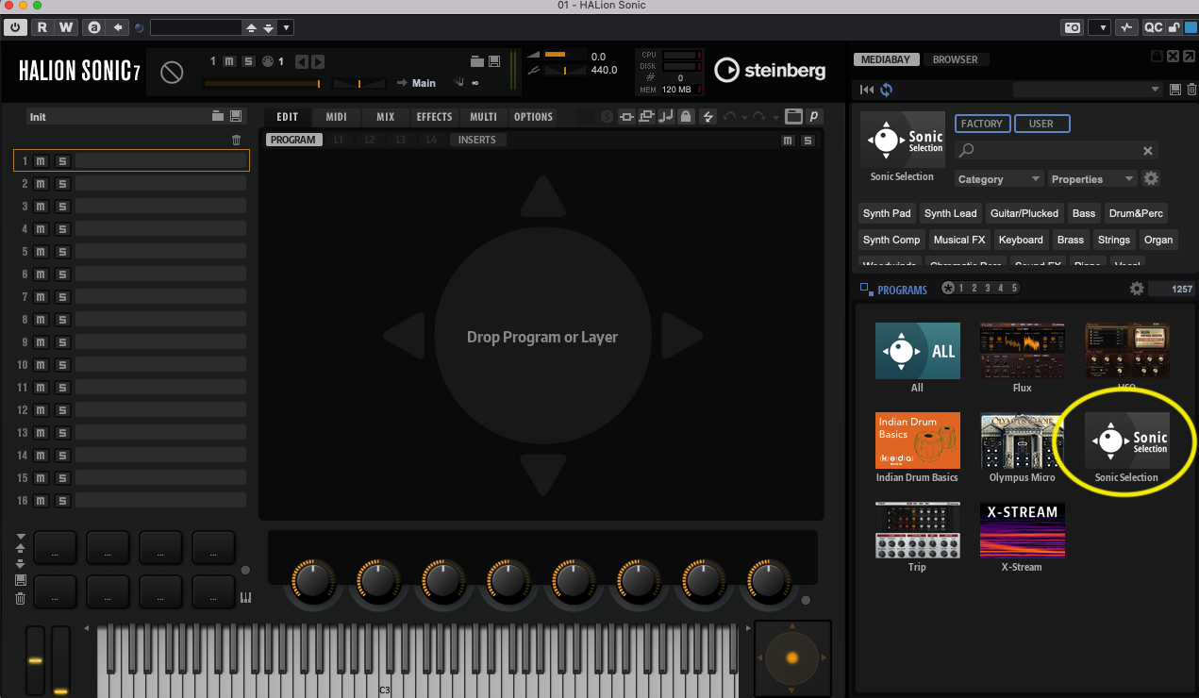This screenshot has height=698, width=1199.
Task: Toggle the FACTORY content filter
Action: coord(982,124)
